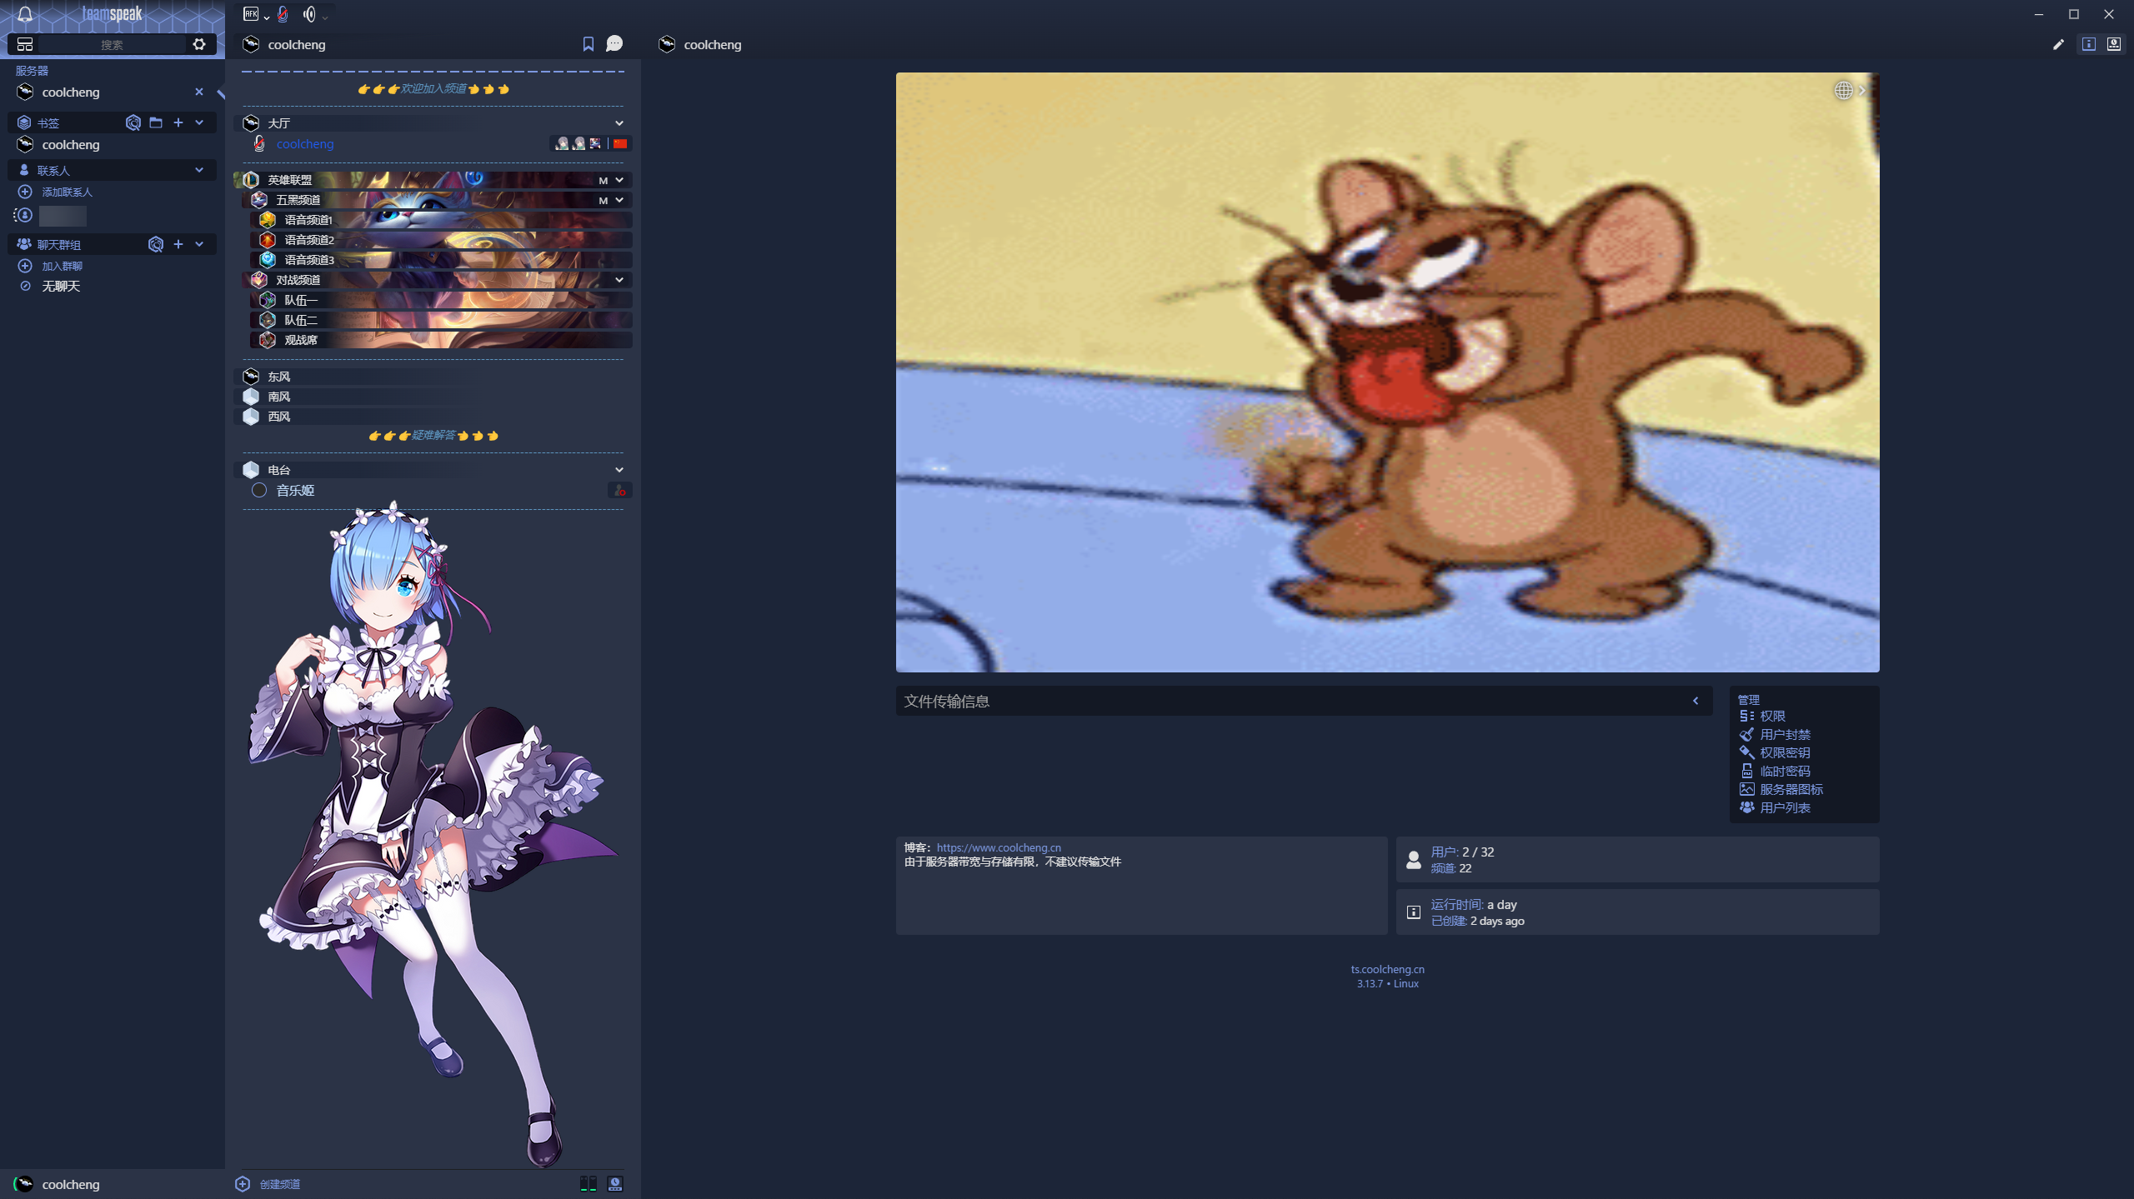This screenshot has height=1199, width=2134.
Task: Collapse the 电台 radio channel
Action: 619,470
